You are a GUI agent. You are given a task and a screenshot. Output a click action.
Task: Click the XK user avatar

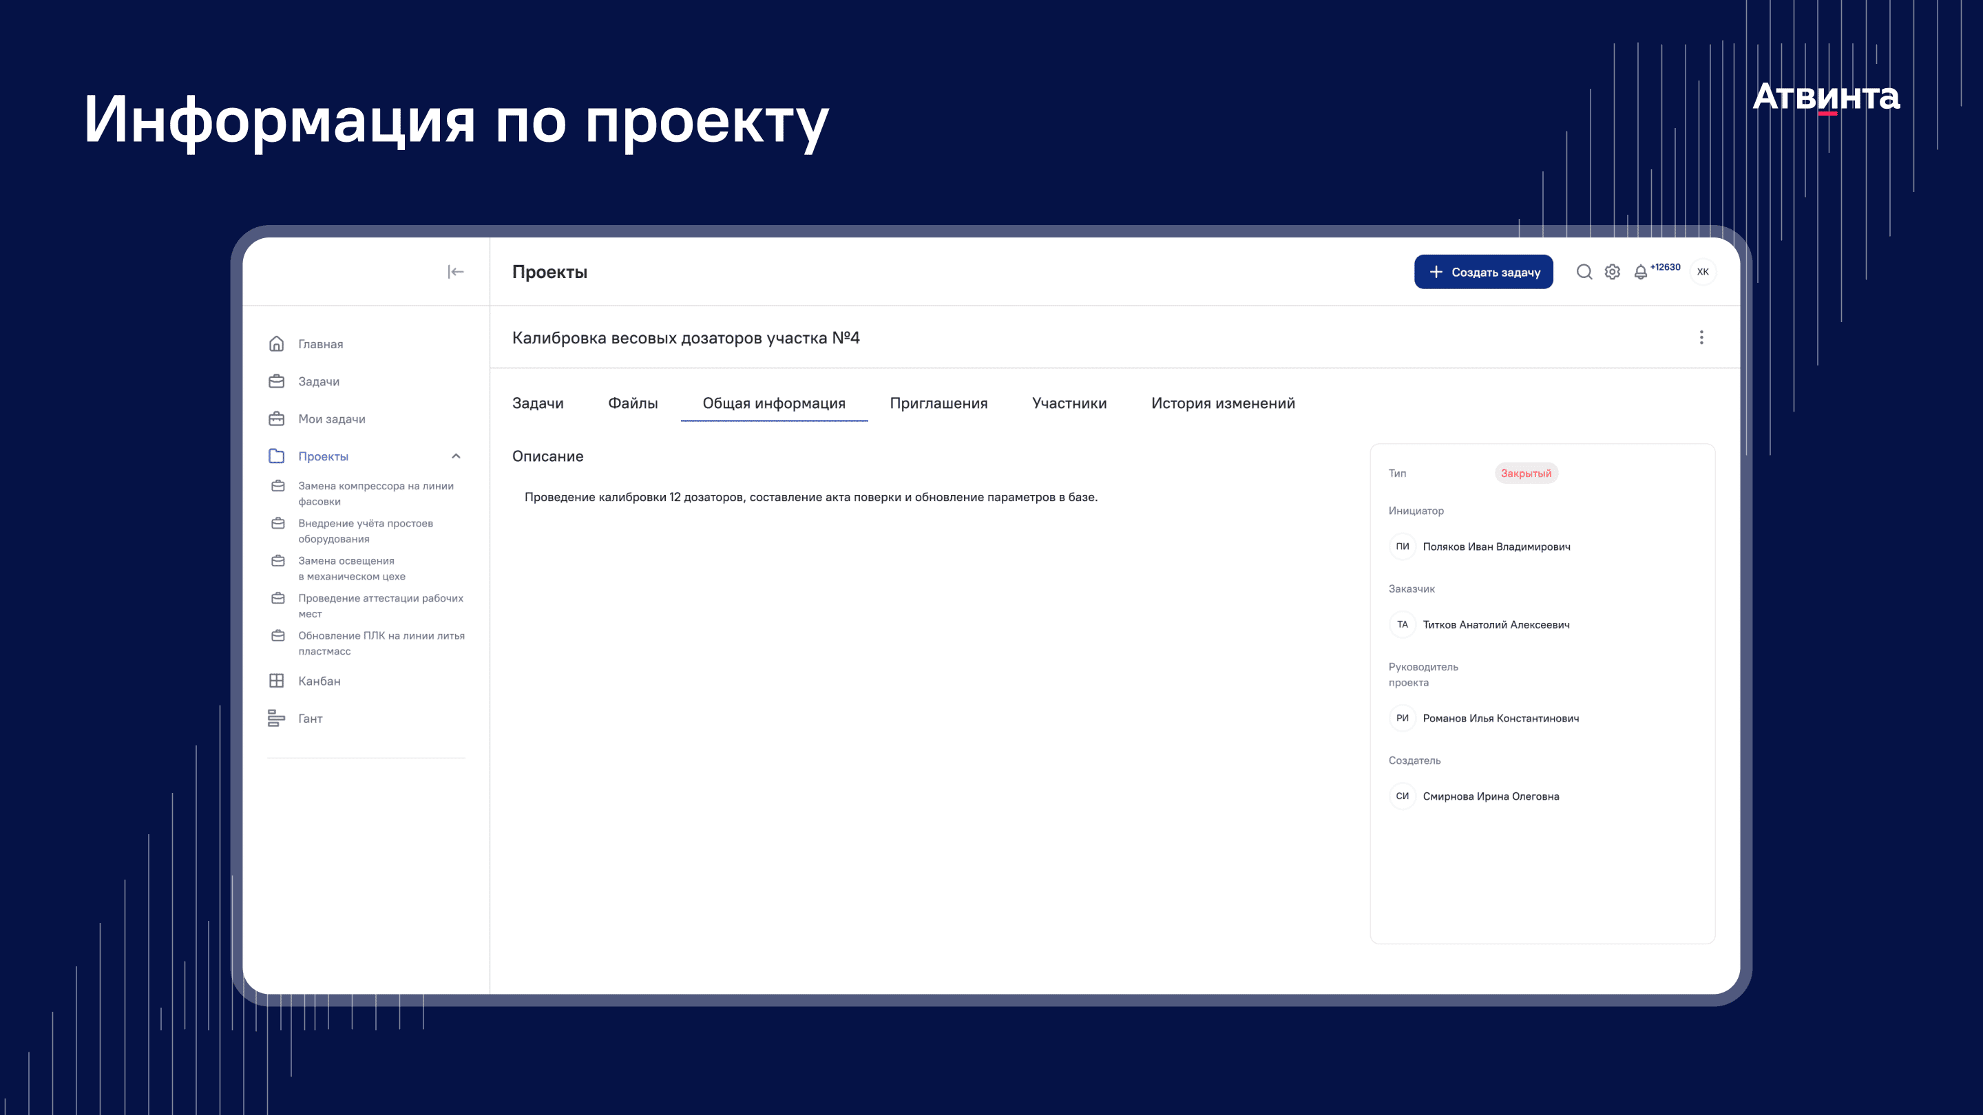[1703, 272]
